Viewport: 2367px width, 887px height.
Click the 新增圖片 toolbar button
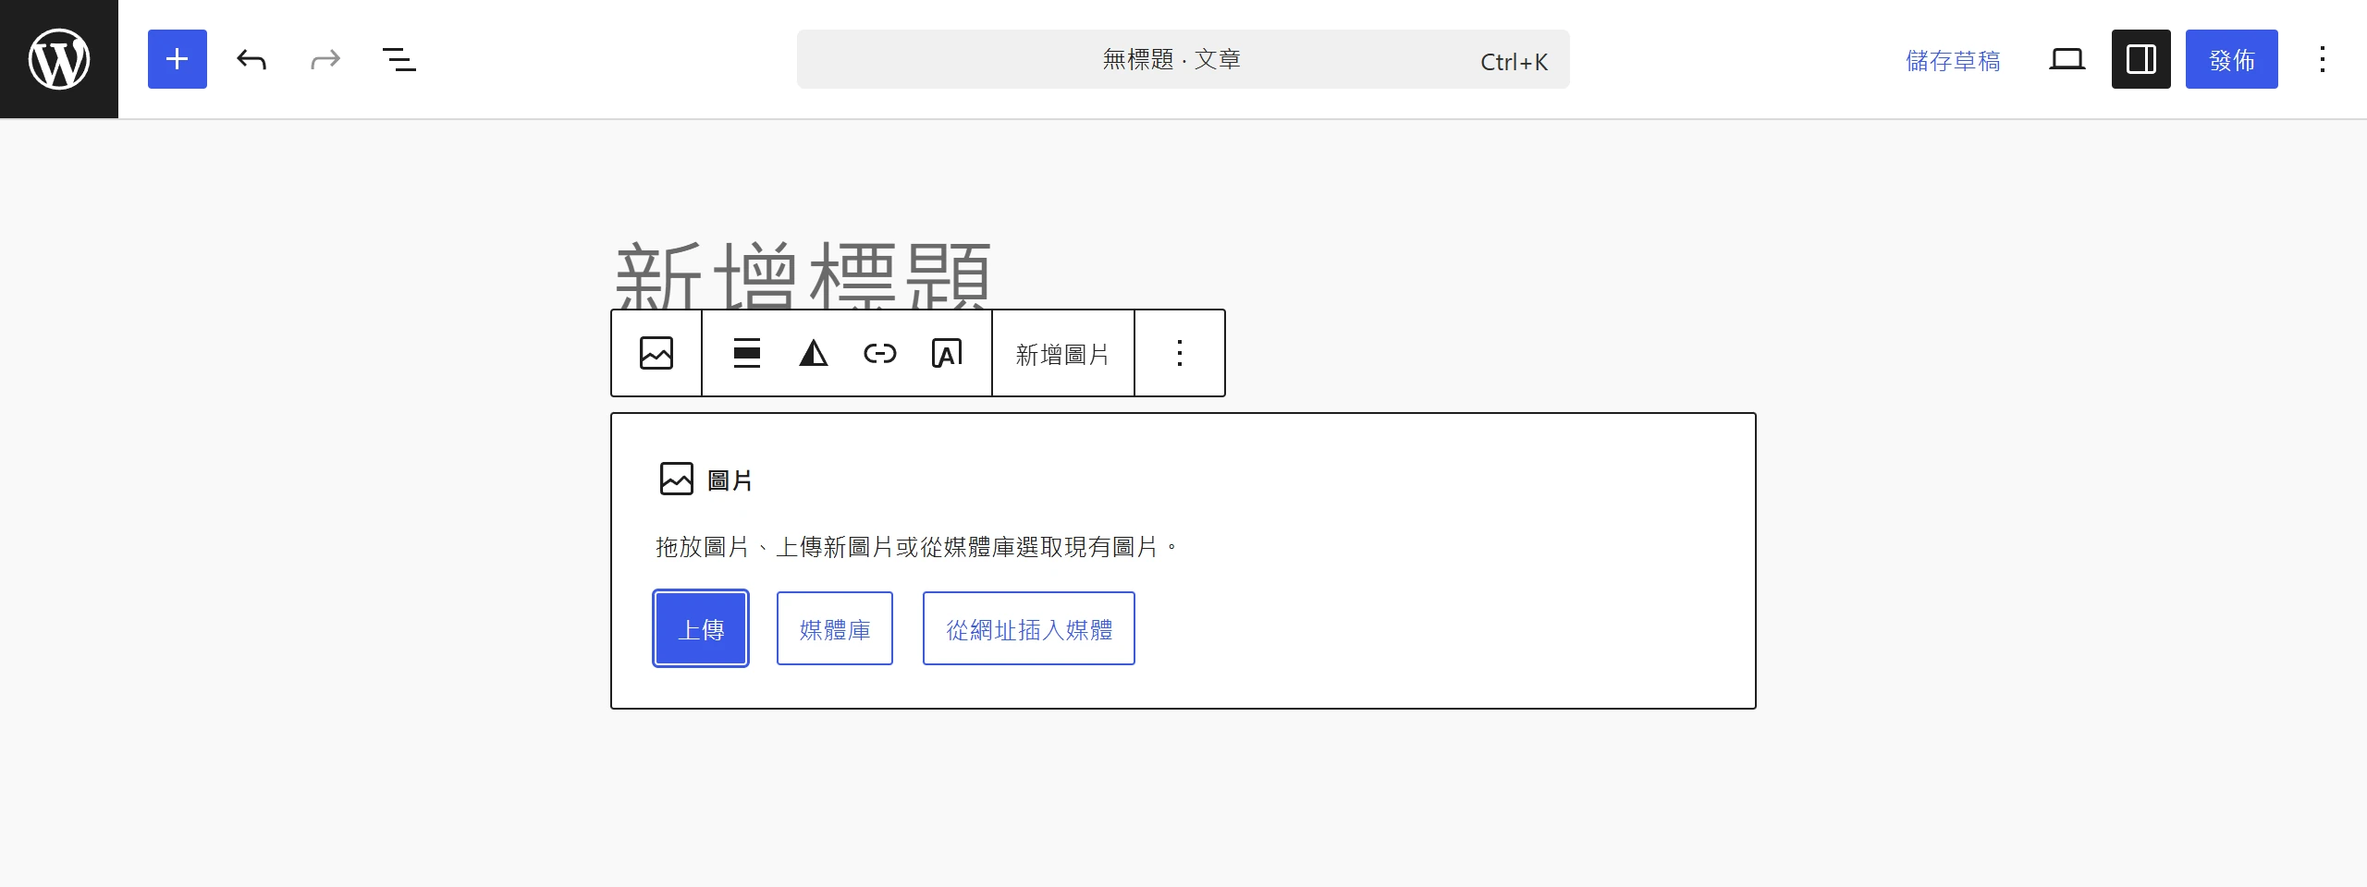(x=1063, y=354)
